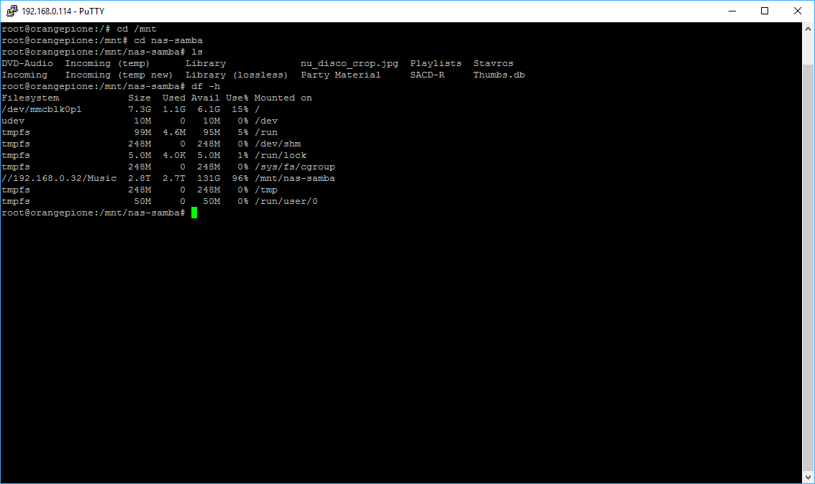The width and height of the screenshot is (815, 484).
Task: Click the green terminal cursor block
Action: point(194,213)
